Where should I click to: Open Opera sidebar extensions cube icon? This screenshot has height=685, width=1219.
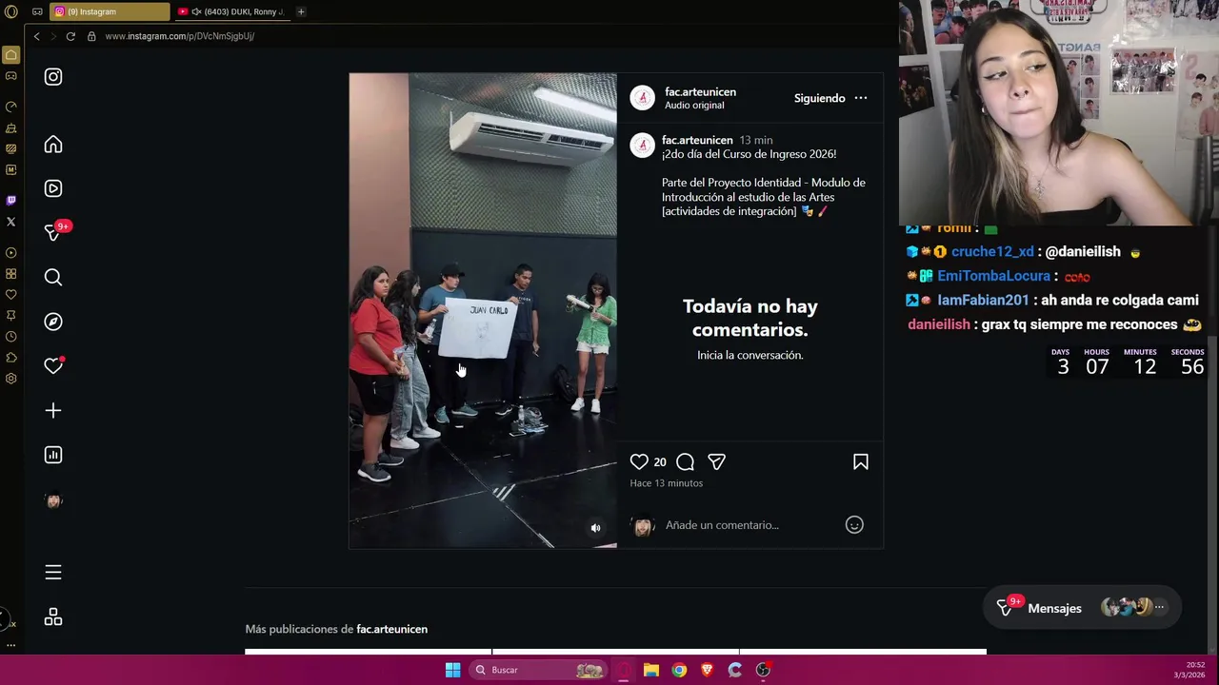point(10,358)
